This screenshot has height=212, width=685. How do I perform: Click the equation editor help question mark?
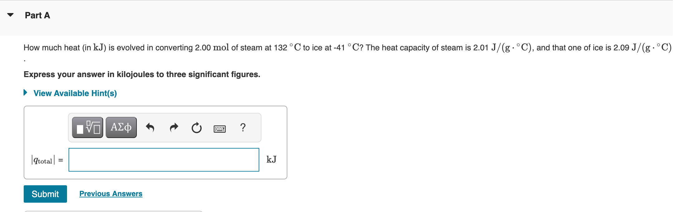[x=243, y=127]
